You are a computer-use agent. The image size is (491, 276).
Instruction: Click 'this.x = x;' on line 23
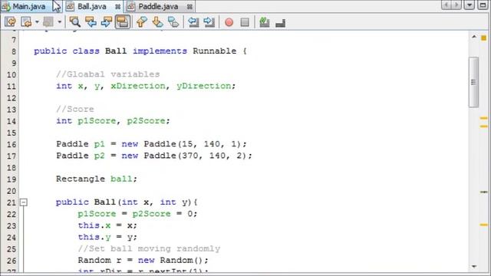tap(107, 225)
